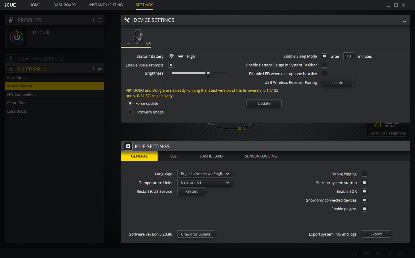Open the EQ Presets hamburger menu
The width and height of the screenshot is (415, 258).
100,68
